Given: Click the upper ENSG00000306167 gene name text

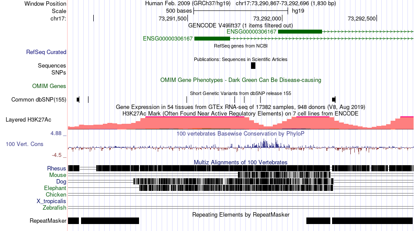Looking at the screenshot, I should (251, 32).
